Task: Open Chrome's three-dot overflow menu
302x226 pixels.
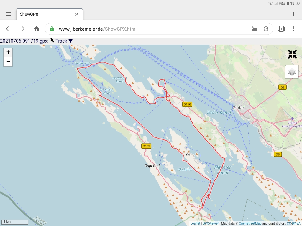Action: pos(294,29)
